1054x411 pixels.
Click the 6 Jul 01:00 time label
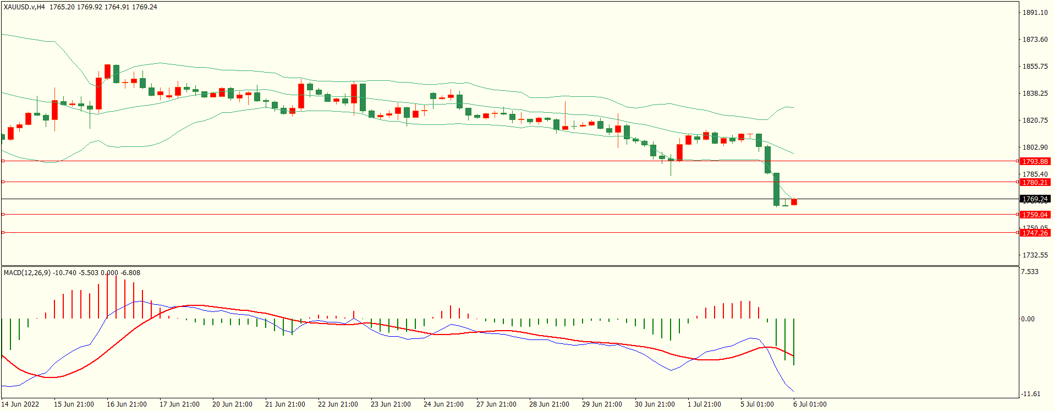810,404
